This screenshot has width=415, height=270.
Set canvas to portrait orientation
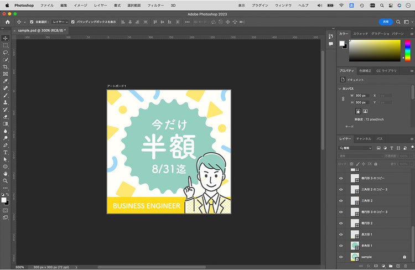(358, 111)
